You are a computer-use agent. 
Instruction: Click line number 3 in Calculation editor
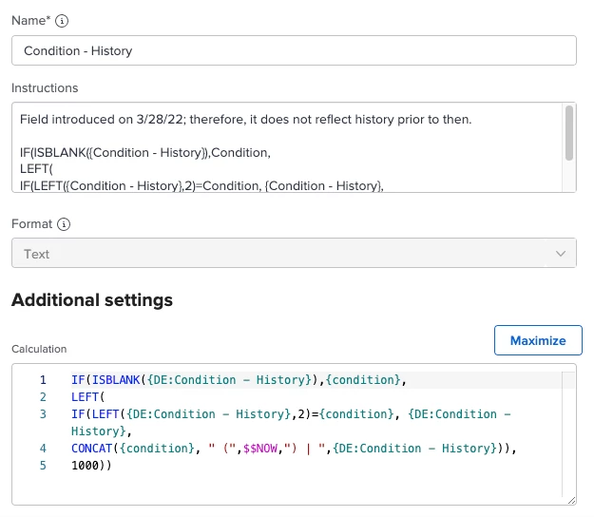[43, 414]
